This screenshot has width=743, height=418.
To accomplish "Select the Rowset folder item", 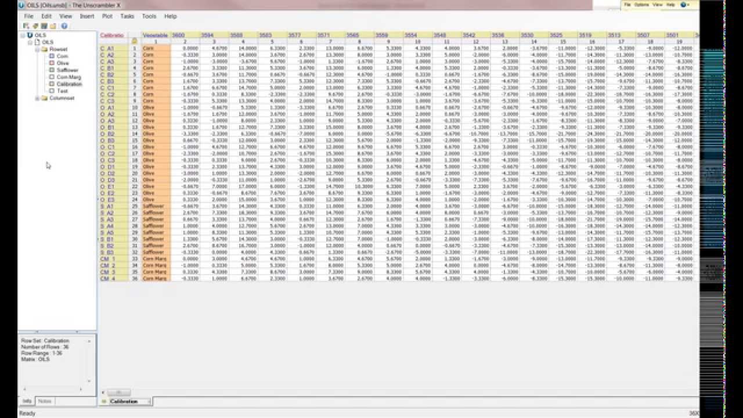I will [58, 49].
